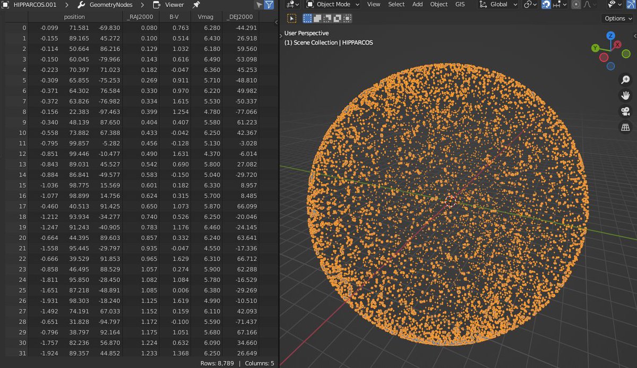
Task: Toggle proportional editing button
Action: click(x=575, y=4)
